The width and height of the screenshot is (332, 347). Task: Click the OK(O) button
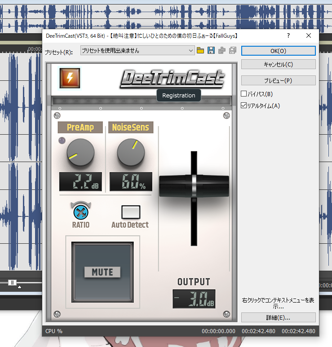[278, 51]
